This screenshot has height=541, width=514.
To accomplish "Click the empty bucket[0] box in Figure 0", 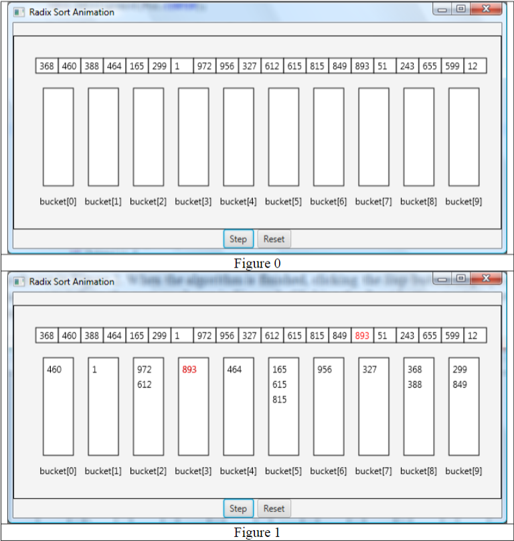I will 58,137.
